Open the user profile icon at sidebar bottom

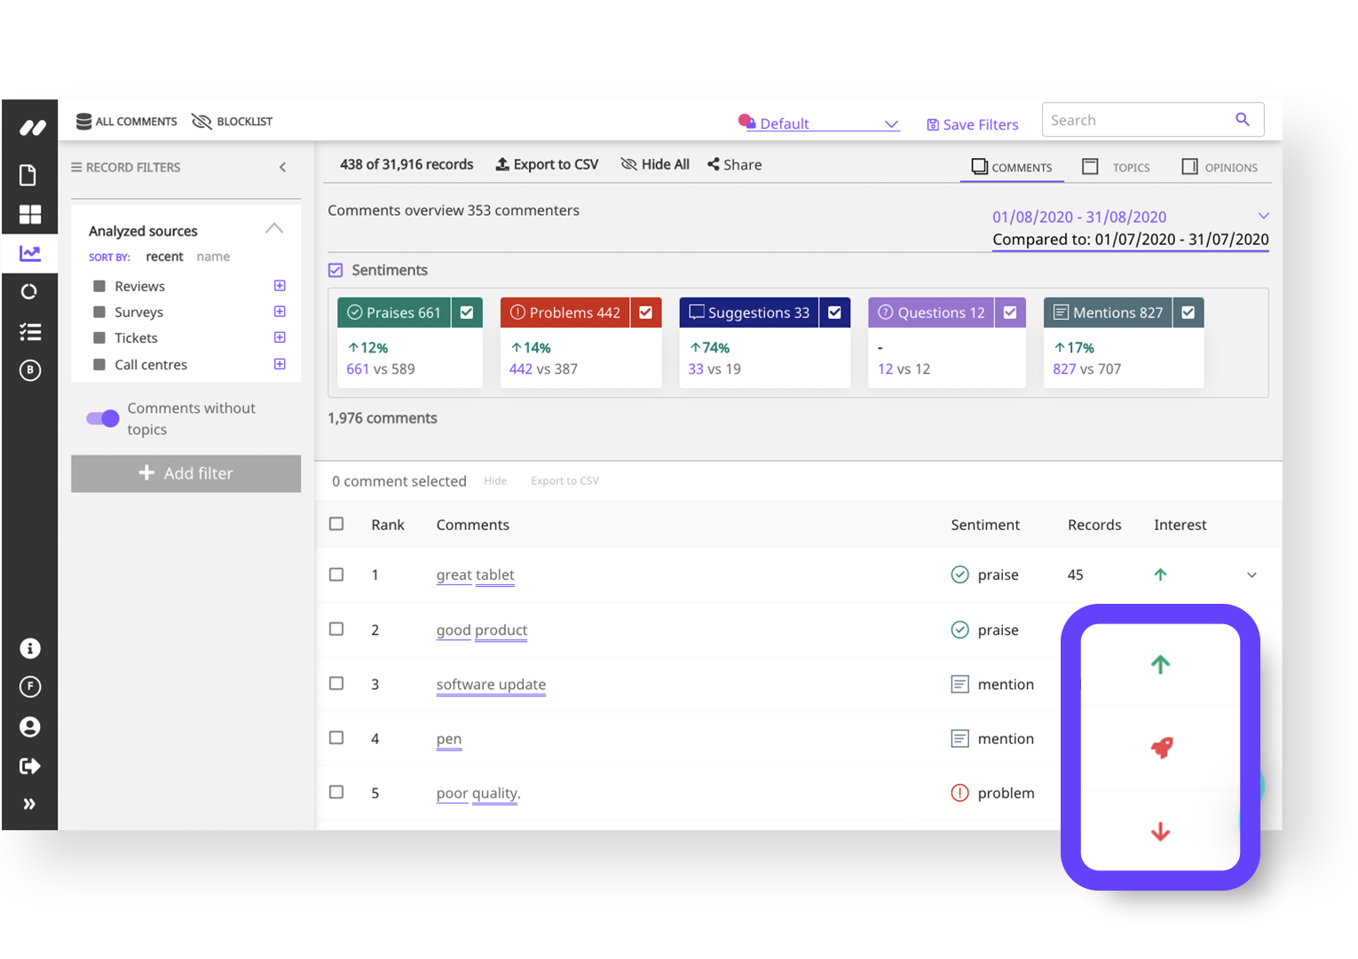pyautogui.click(x=29, y=726)
